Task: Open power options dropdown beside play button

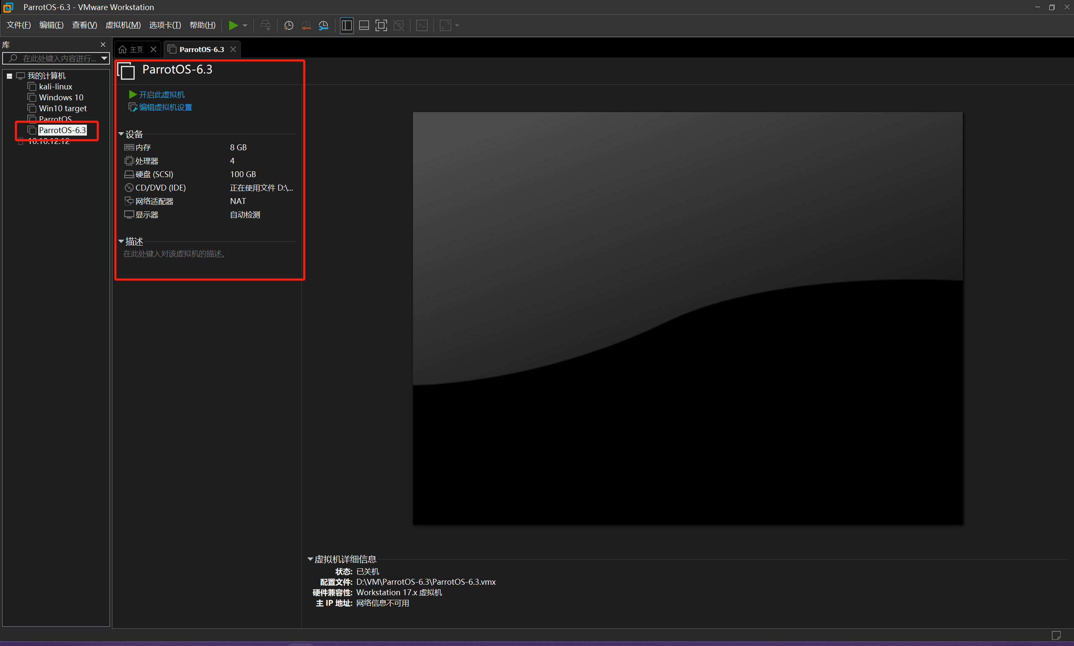Action: pos(245,25)
